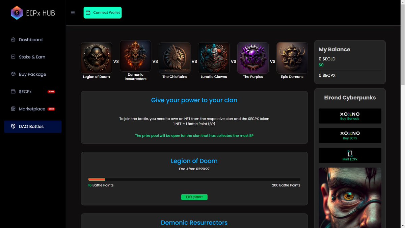
Task: Click the Buy Package box icon
Action: click(13, 74)
